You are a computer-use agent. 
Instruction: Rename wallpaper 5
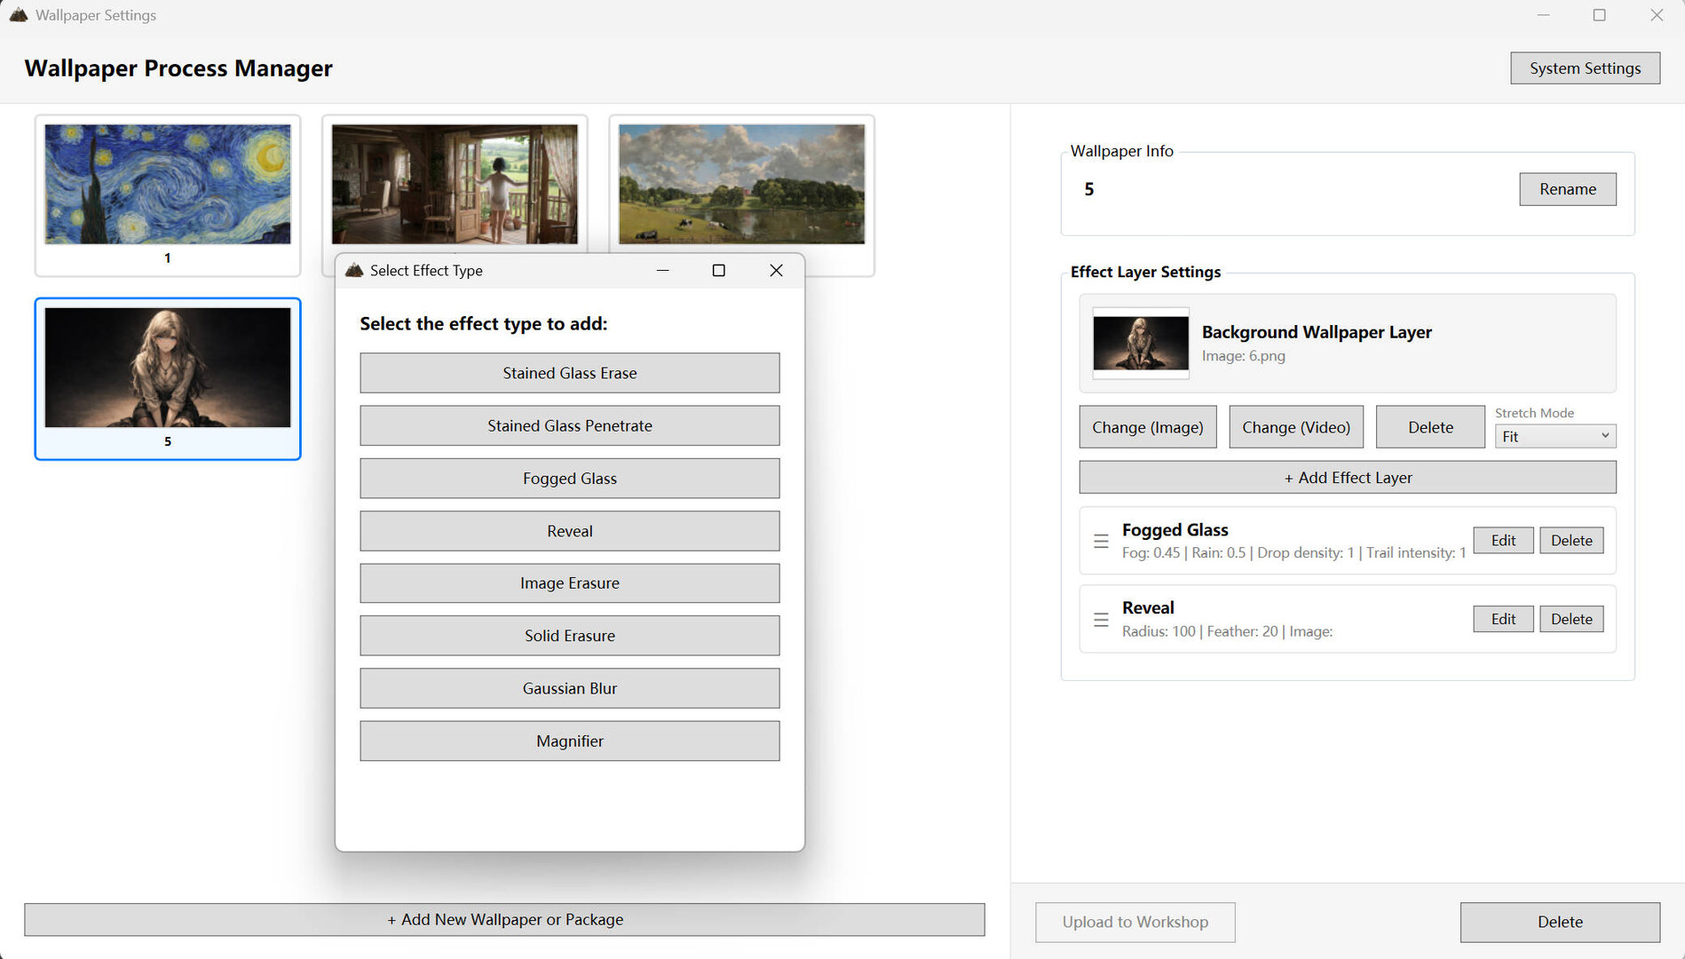click(1567, 188)
